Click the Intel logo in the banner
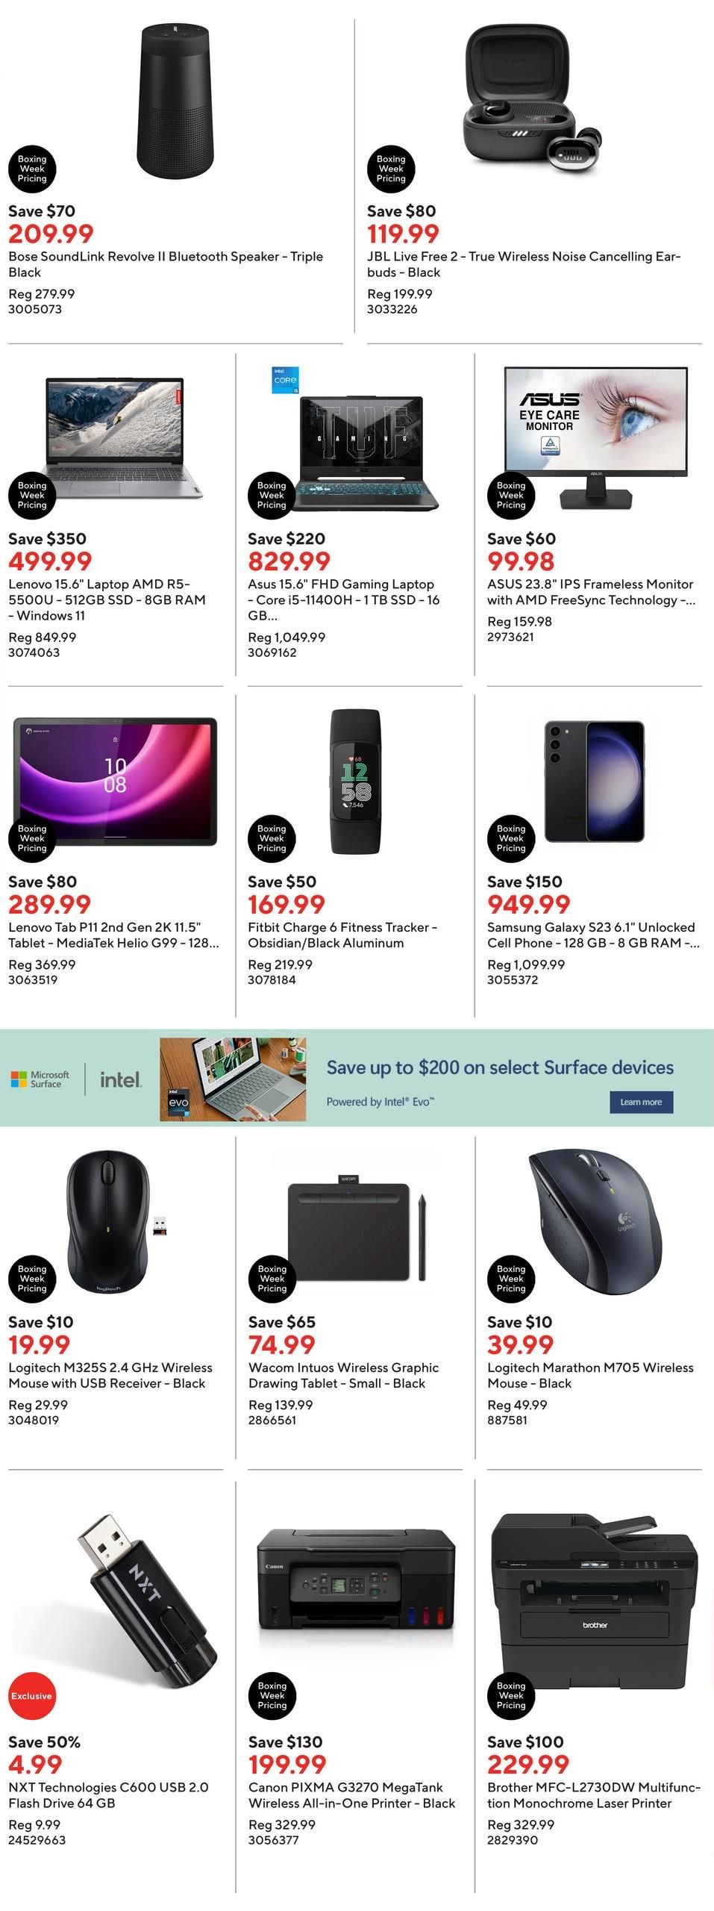Image resolution: width=714 pixels, height=1911 pixels. click(121, 1079)
